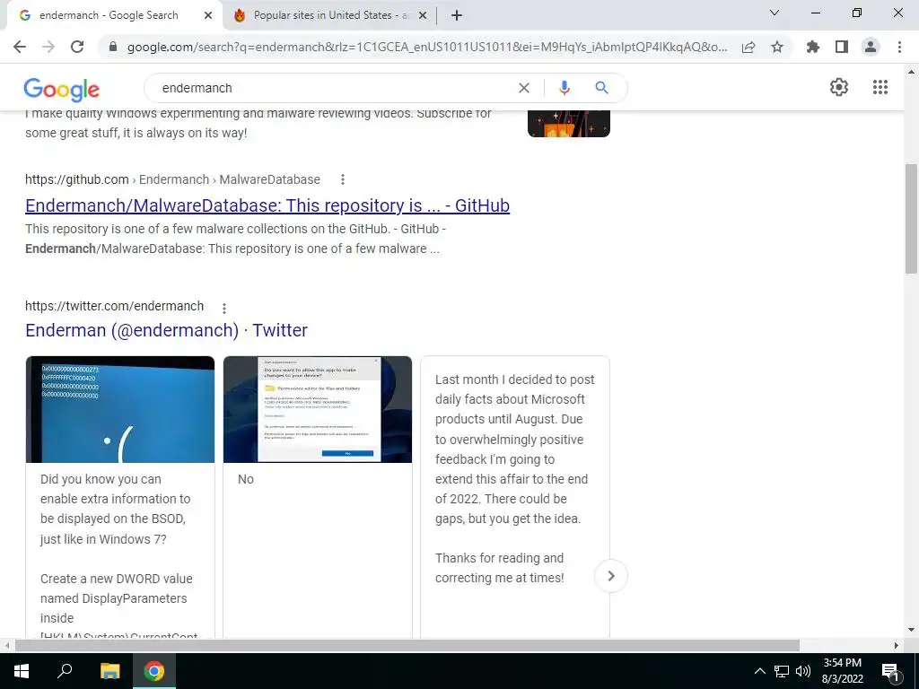Open the BSOD tweet image thumbnail

[x=120, y=409]
